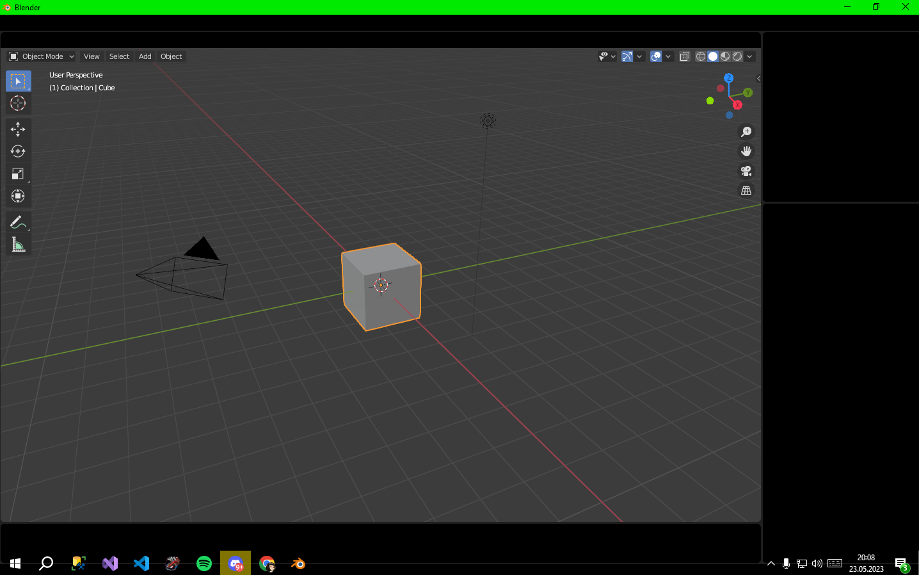Click the negative Y axis dot on gizmo
The width and height of the screenshot is (919, 575).
[710, 101]
